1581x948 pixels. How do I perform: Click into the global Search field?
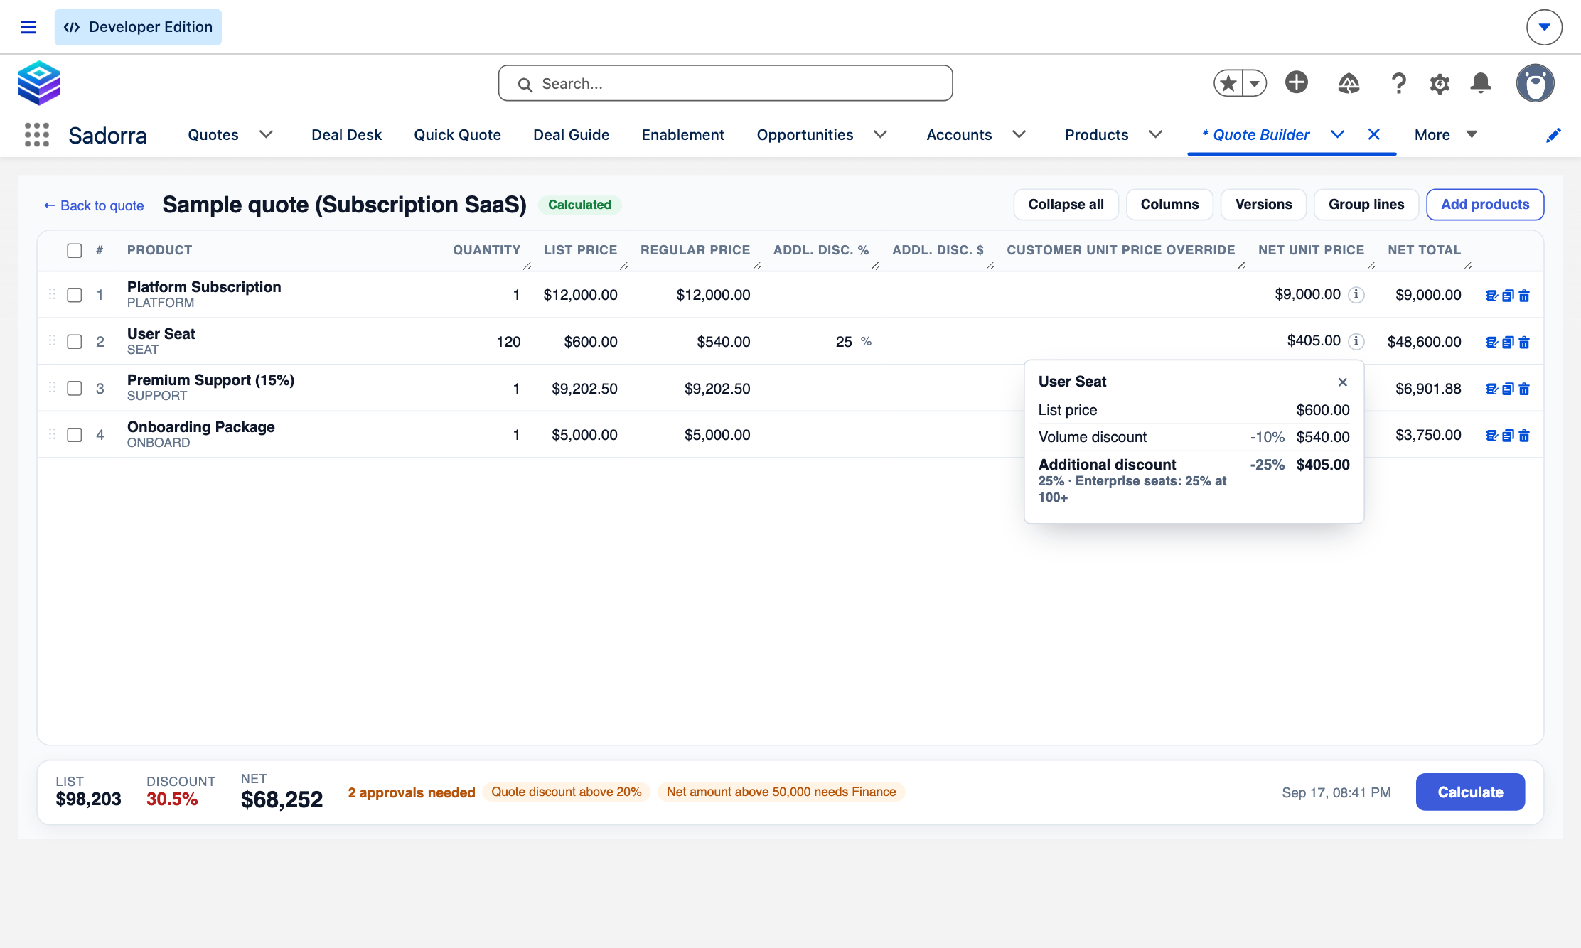point(725,83)
